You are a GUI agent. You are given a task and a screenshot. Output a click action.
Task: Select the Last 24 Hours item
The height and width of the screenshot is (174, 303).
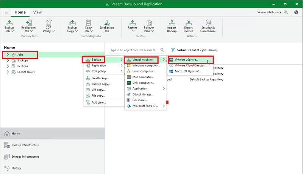[x=26, y=72]
